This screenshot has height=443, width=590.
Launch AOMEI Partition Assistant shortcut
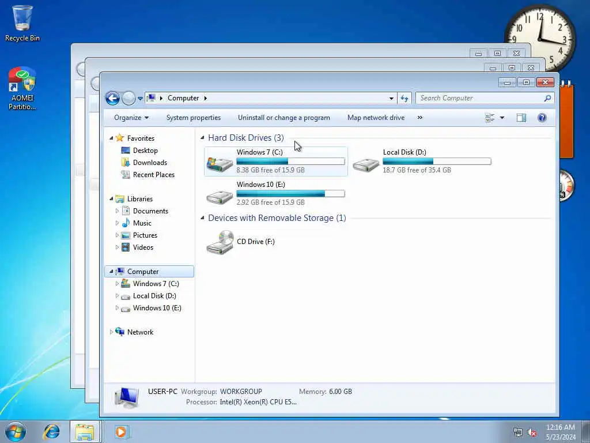[22, 88]
